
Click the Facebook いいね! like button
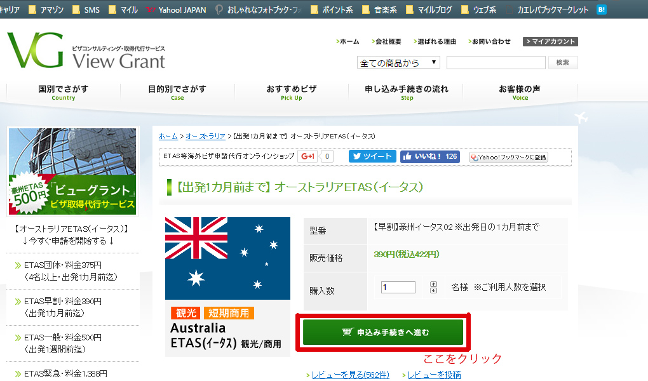429,156
